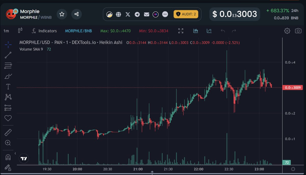Open the chart-link icon in social bar
Screen dimensions: 306x175
109,14
